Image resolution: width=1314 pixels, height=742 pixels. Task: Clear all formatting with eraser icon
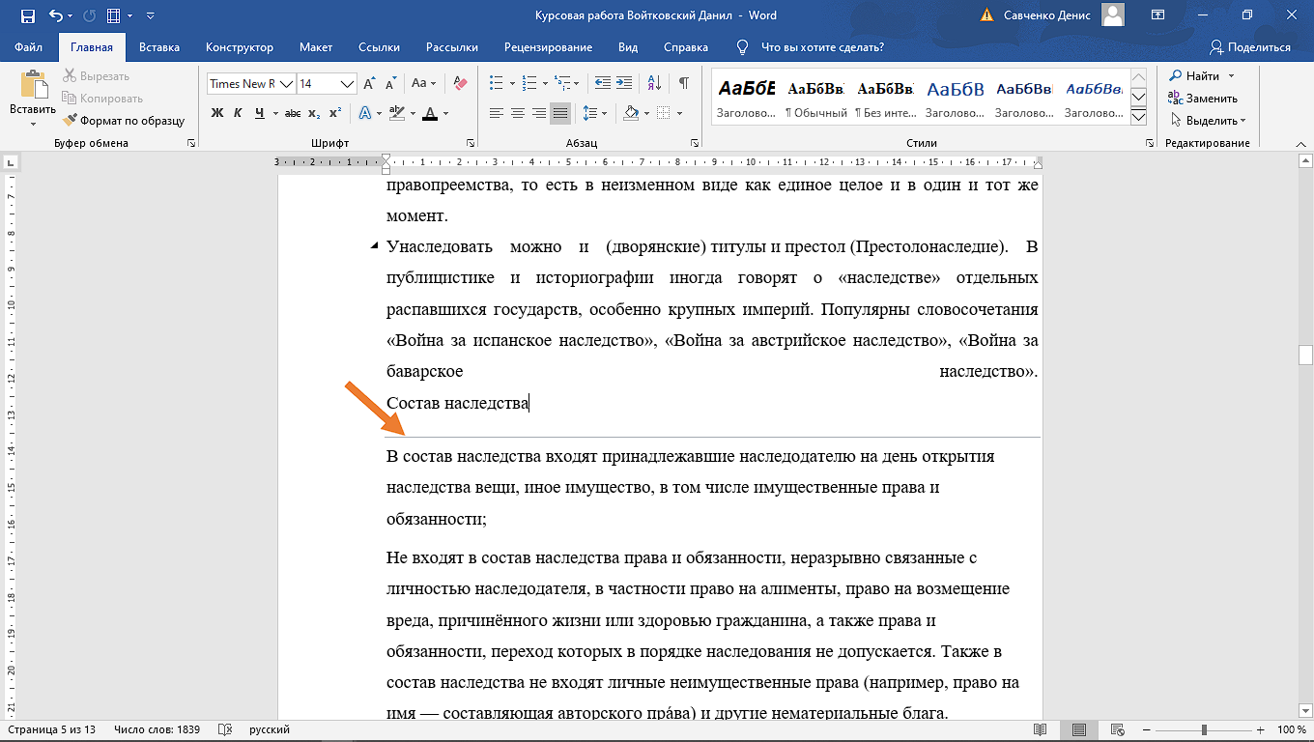[x=460, y=84]
